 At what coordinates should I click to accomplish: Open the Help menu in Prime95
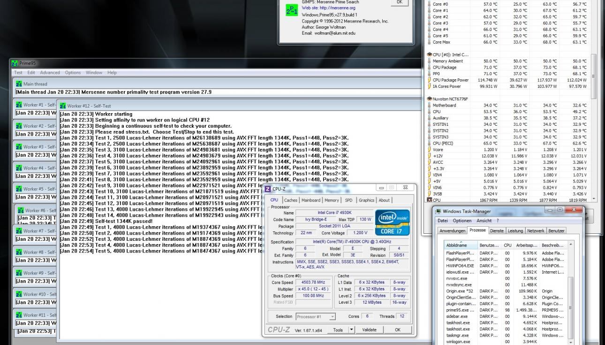point(112,73)
